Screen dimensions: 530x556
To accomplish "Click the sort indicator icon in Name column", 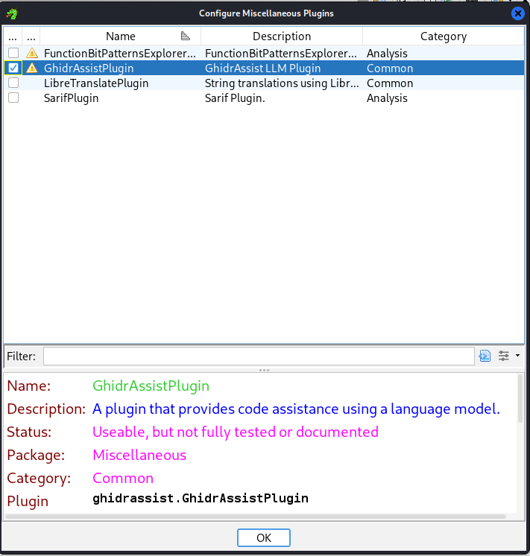I will pyautogui.click(x=186, y=36).
